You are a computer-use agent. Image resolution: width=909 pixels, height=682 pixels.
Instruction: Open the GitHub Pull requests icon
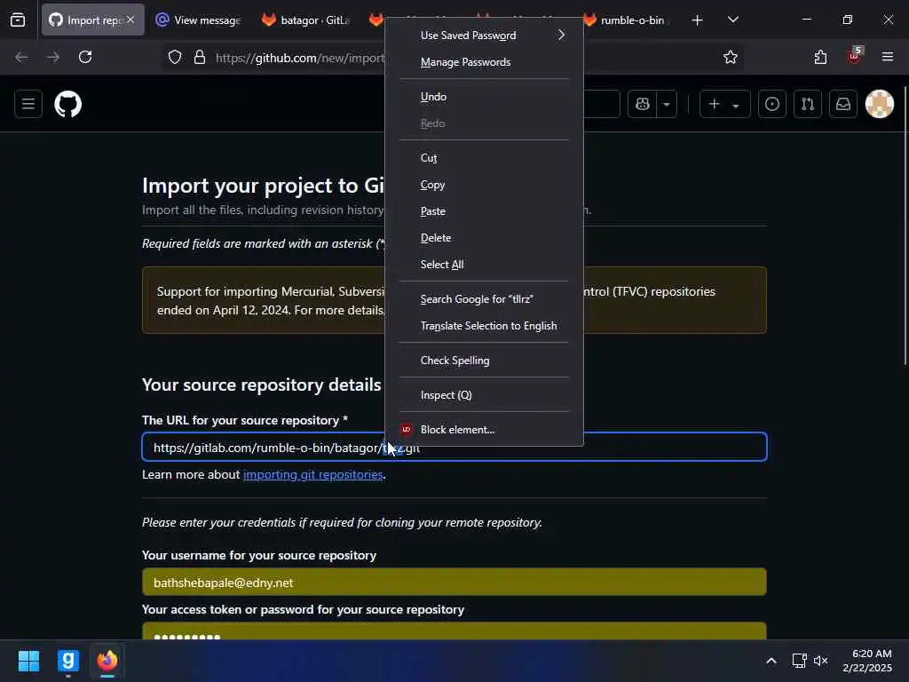(x=807, y=104)
